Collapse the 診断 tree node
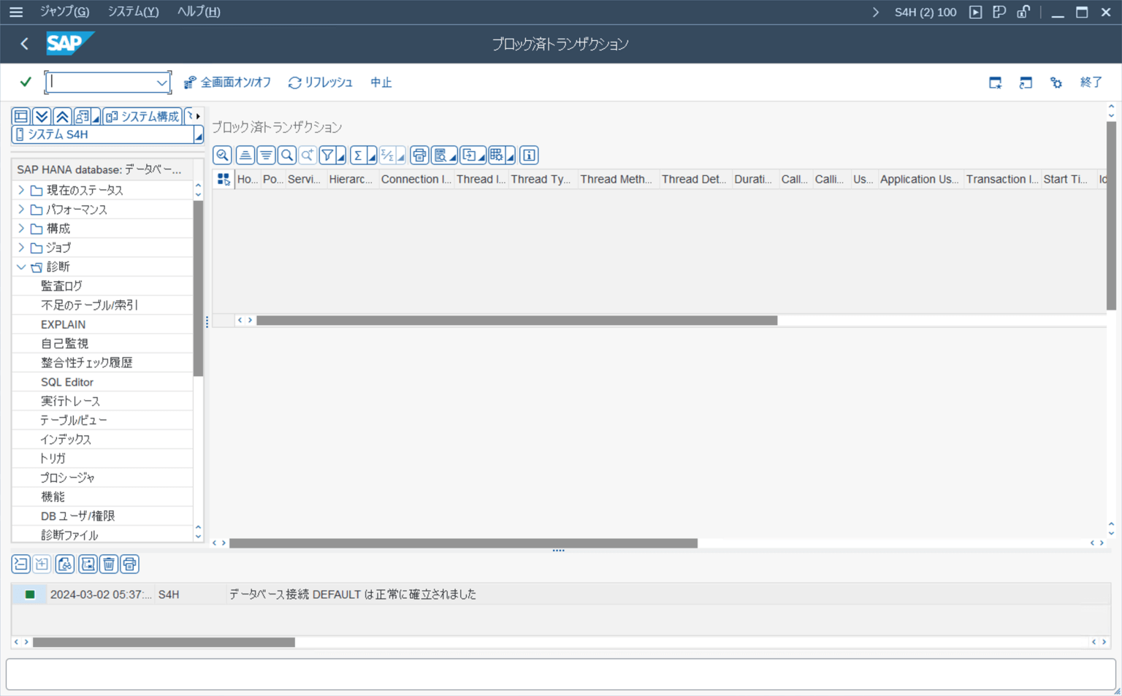Image resolution: width=1122 pixels, height=696 pixels. (20, 267)
